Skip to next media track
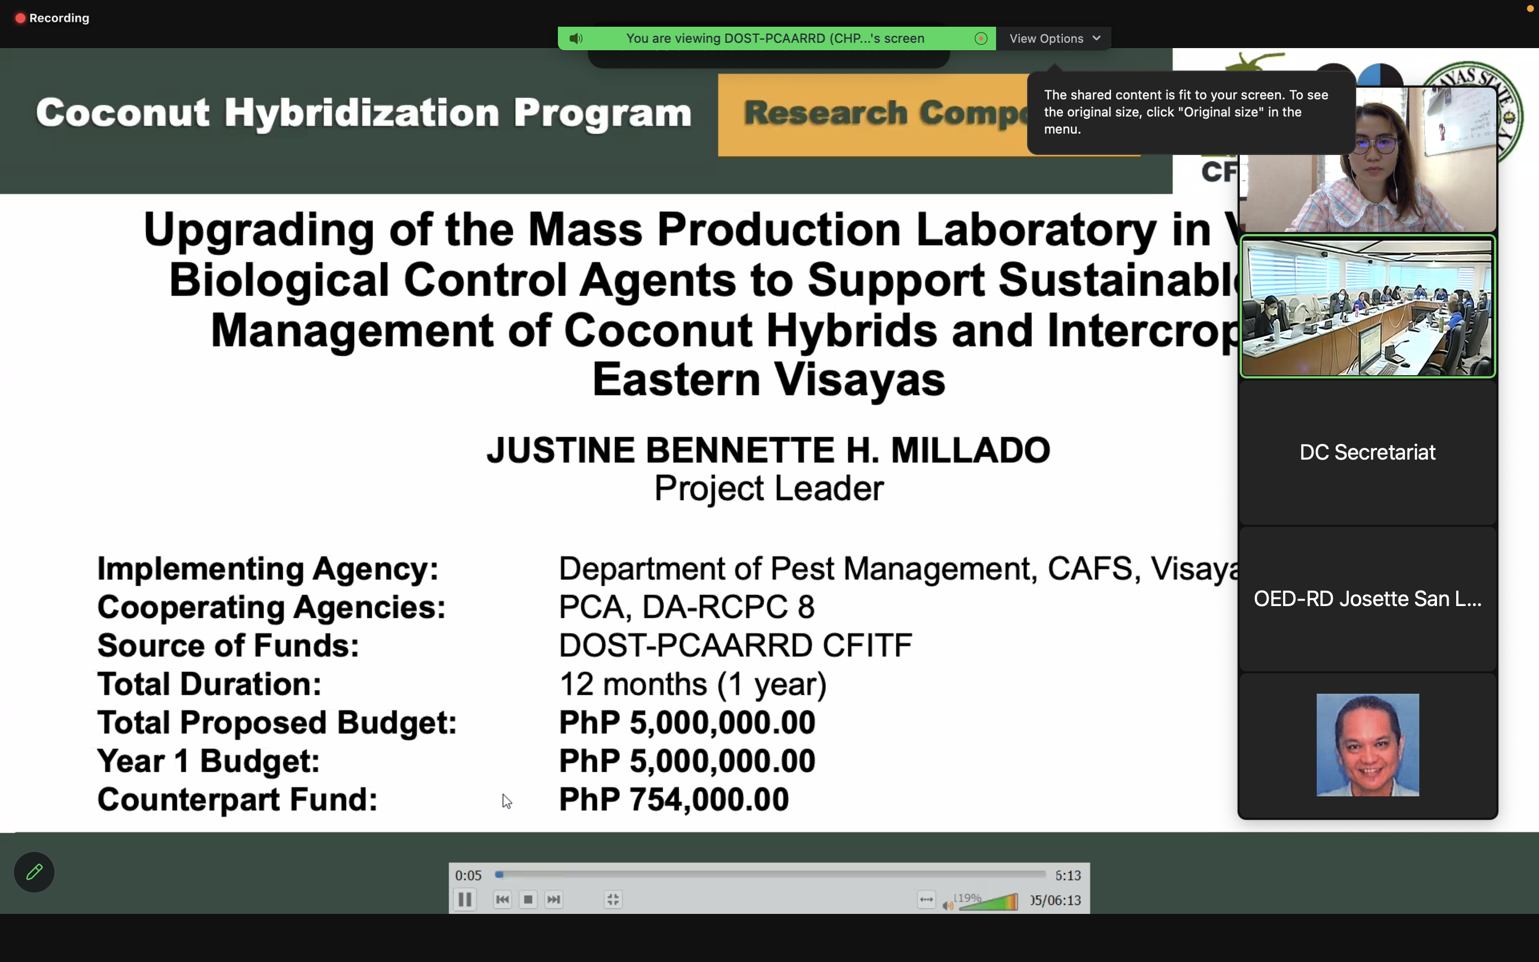This screenshot has width=1539, height=962. coord(554,899)
